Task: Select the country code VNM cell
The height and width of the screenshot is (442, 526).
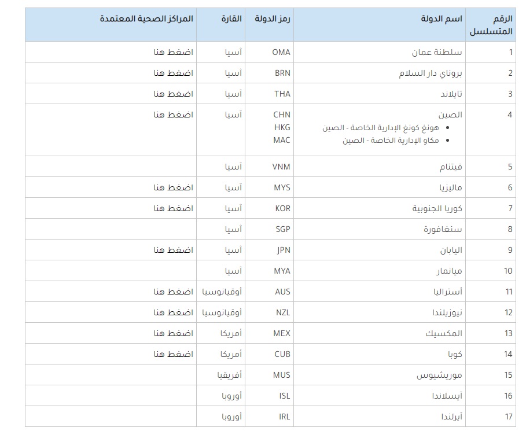Action: pos(281,167)
